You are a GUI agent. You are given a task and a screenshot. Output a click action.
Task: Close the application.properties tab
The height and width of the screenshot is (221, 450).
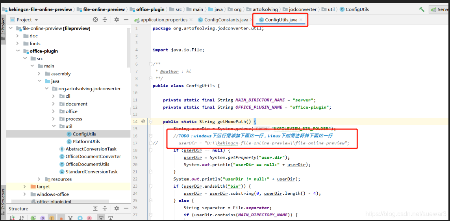pyautogui.click(x=191, y=20)
